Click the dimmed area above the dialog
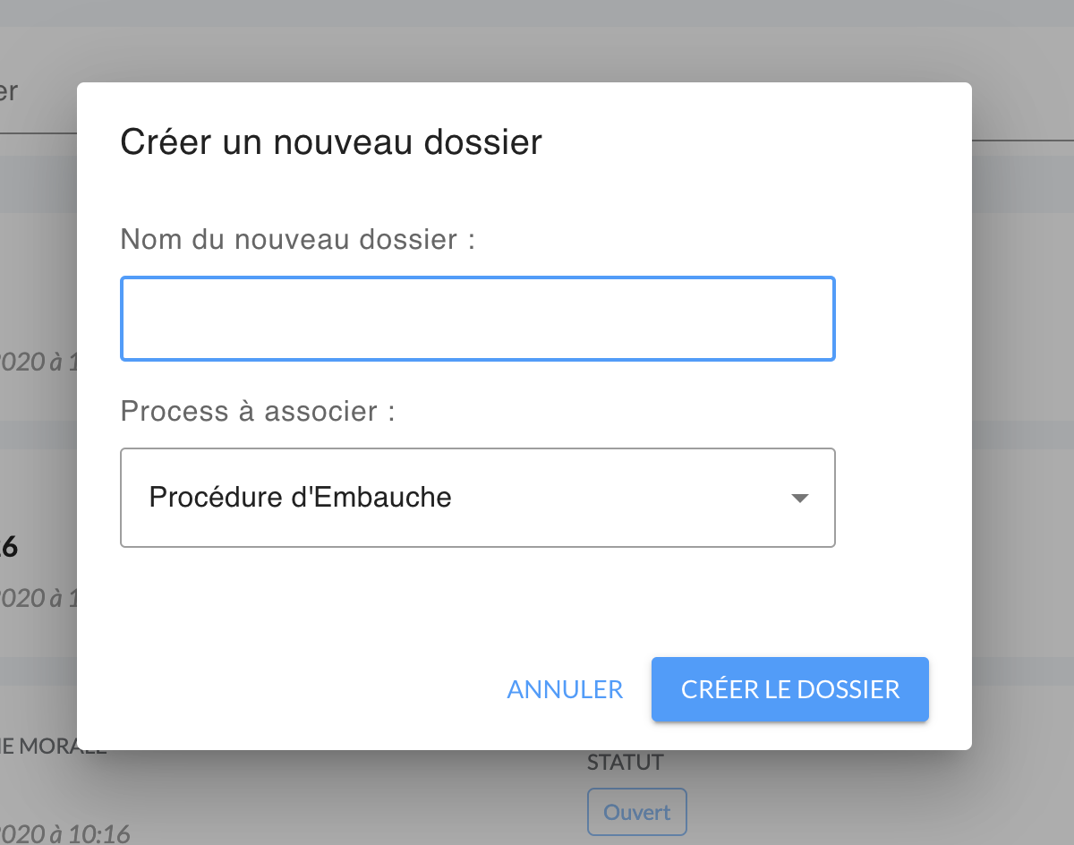The height and width of the screenshot is (845, 1074). click(537, 40)
